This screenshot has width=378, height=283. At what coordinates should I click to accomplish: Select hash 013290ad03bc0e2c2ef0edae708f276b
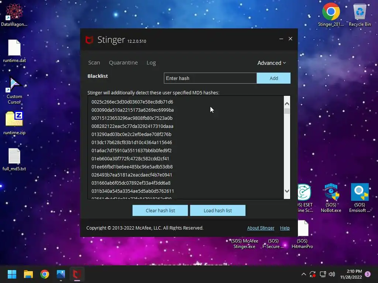click(x=131, y=134)
